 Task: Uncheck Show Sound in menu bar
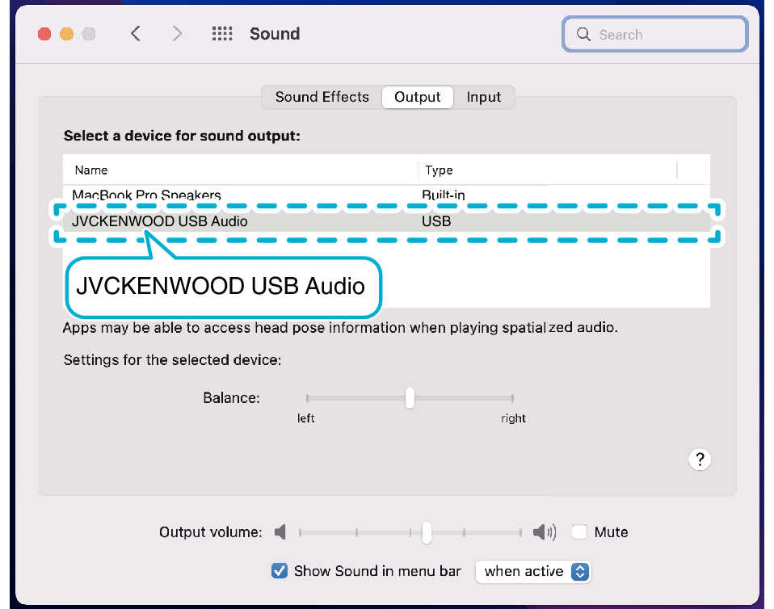[280, 571]
